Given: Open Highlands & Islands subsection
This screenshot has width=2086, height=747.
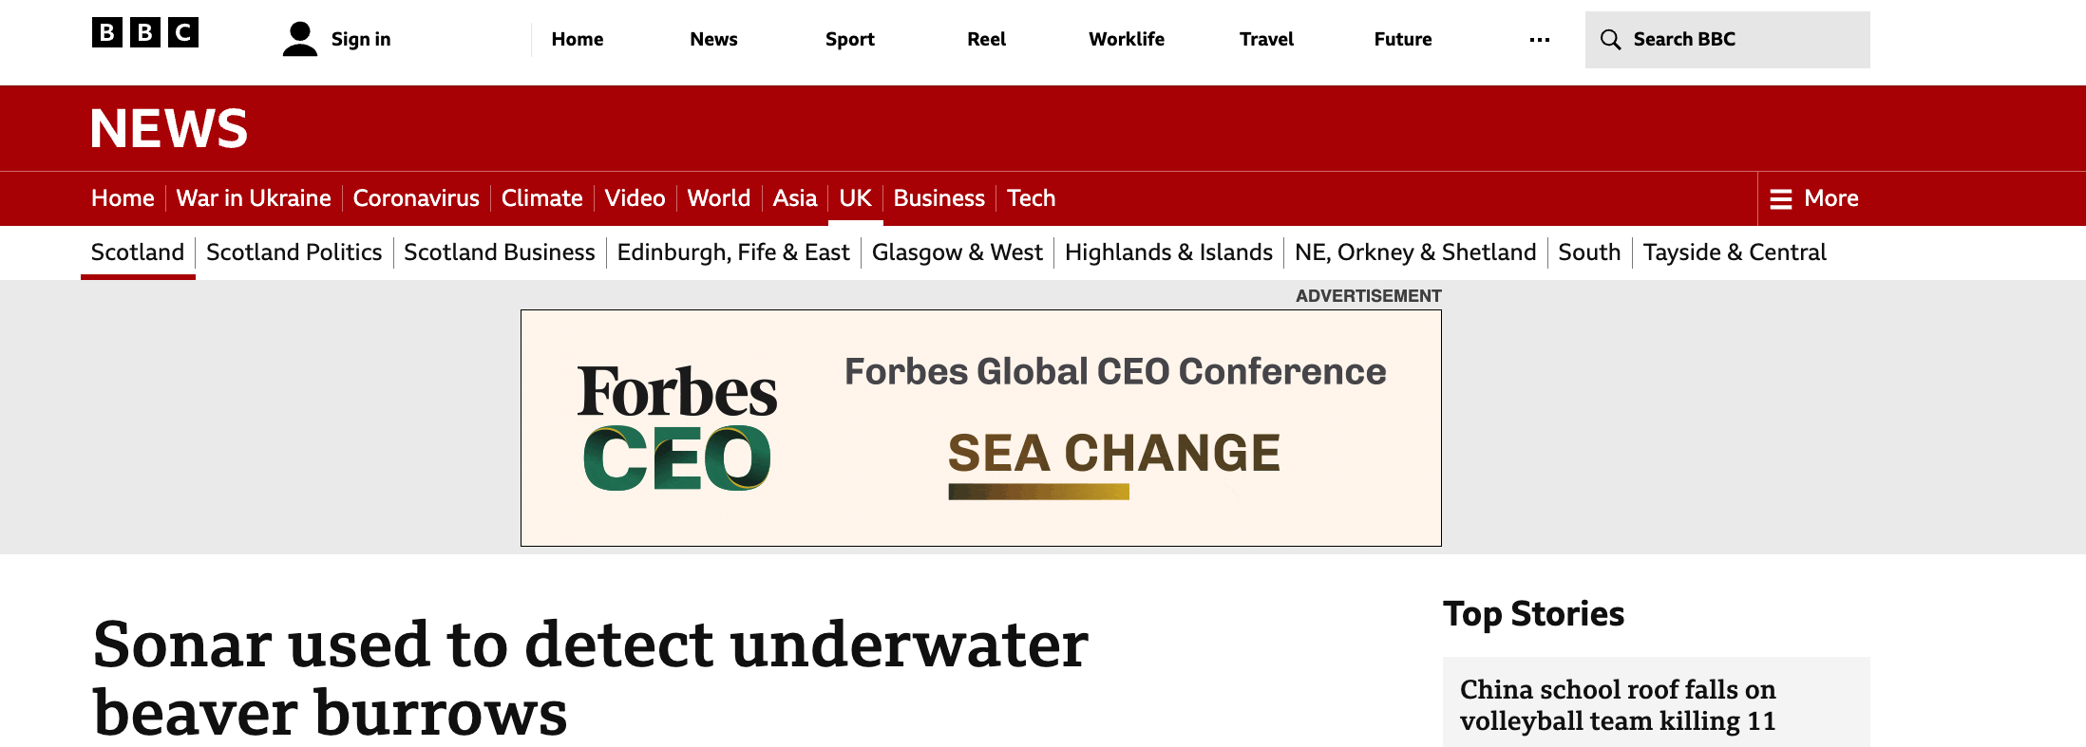Looking at the screenshot, I should pyautogui.click(x=1168, y=252).
